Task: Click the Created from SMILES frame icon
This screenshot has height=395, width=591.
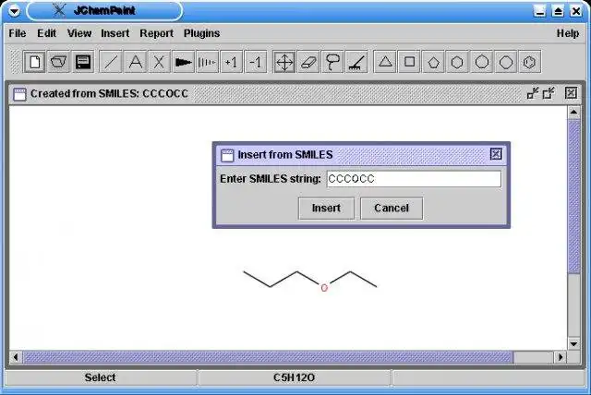Action: 19,94
